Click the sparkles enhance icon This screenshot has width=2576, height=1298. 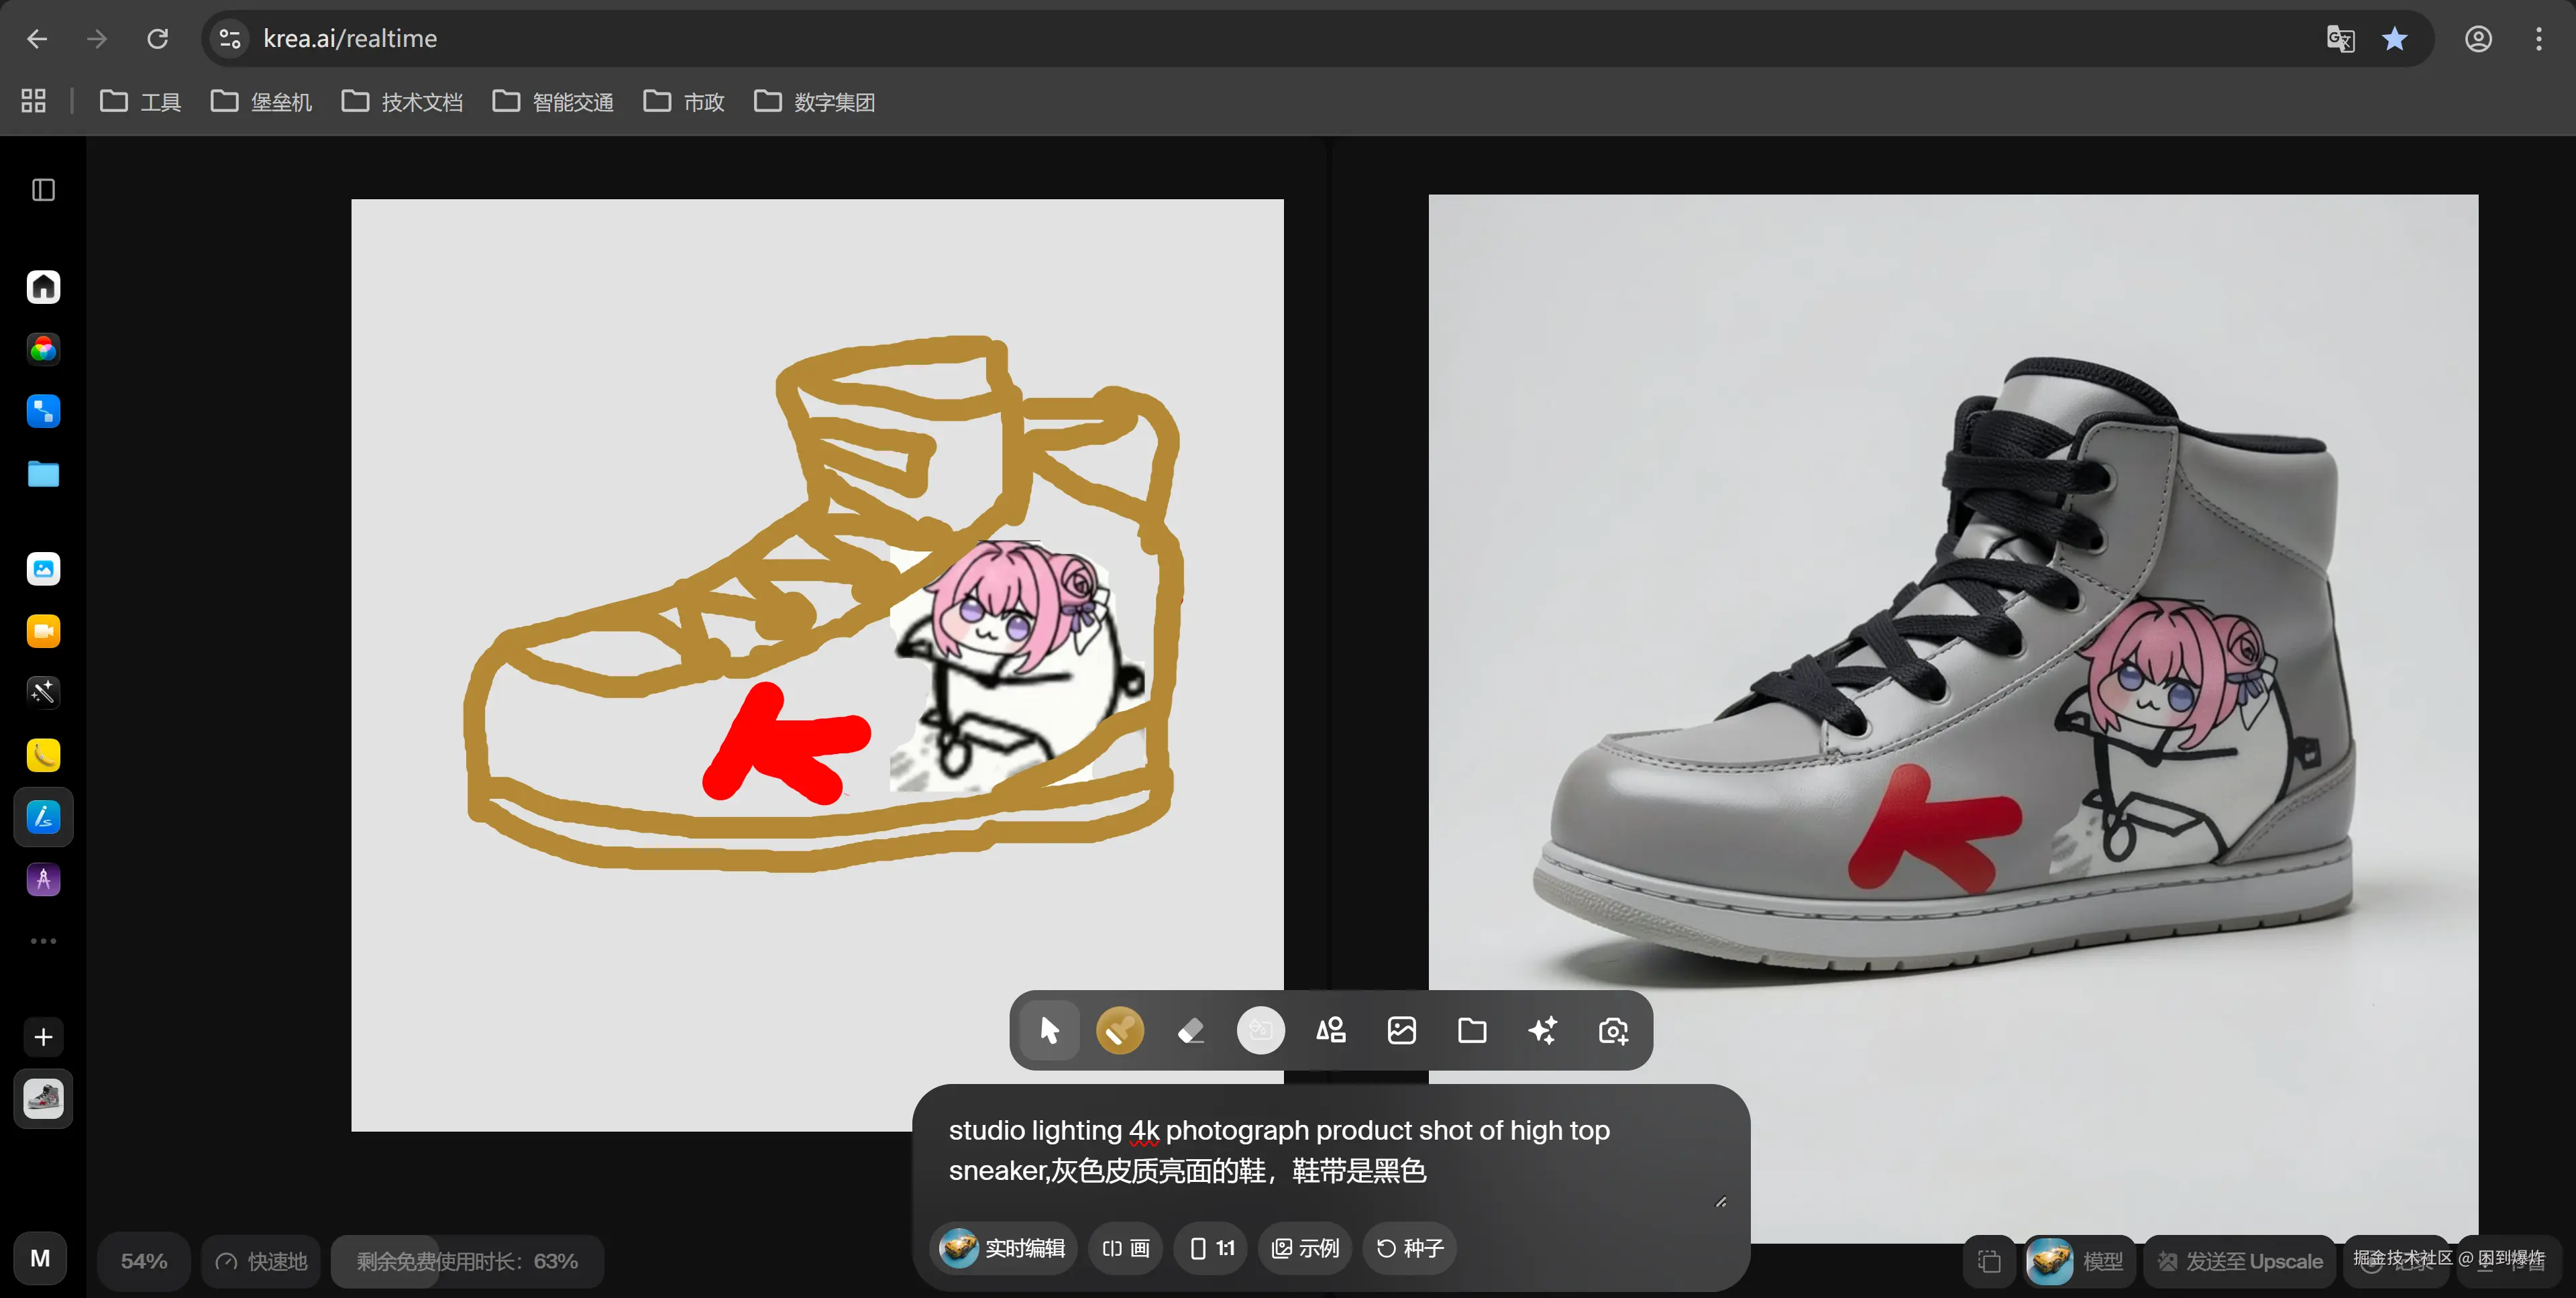point(1542,1030)
